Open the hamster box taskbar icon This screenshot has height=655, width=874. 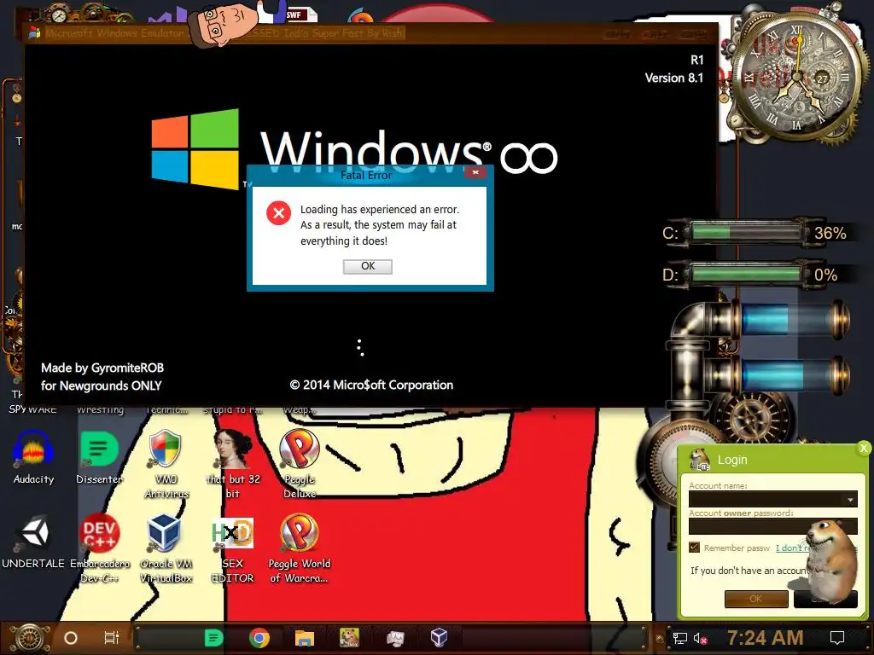tap(349, 638)
